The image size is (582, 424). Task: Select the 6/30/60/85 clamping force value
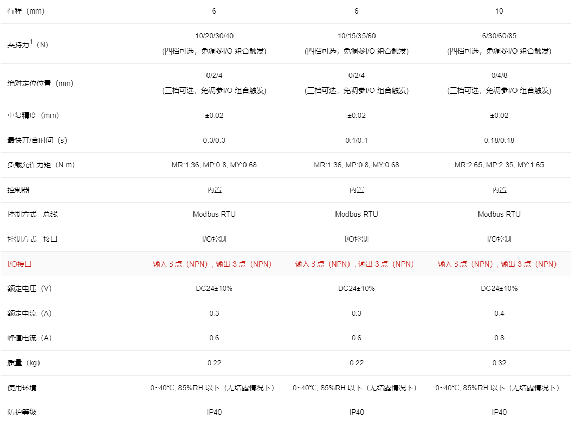tap(499, 36)
